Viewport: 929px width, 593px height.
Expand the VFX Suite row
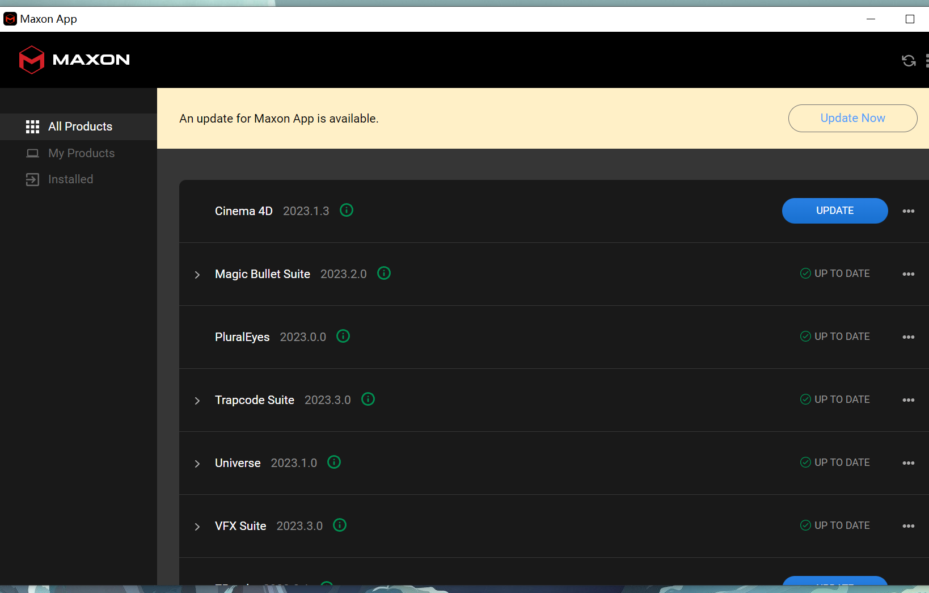(197, 527)
